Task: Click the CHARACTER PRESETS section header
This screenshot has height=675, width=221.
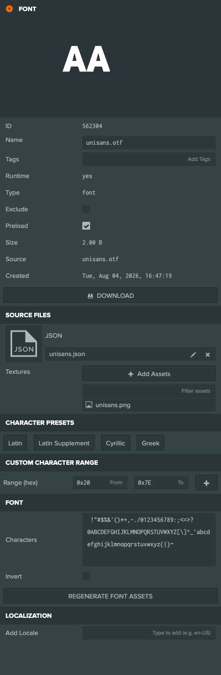Action: click(110, 423)
